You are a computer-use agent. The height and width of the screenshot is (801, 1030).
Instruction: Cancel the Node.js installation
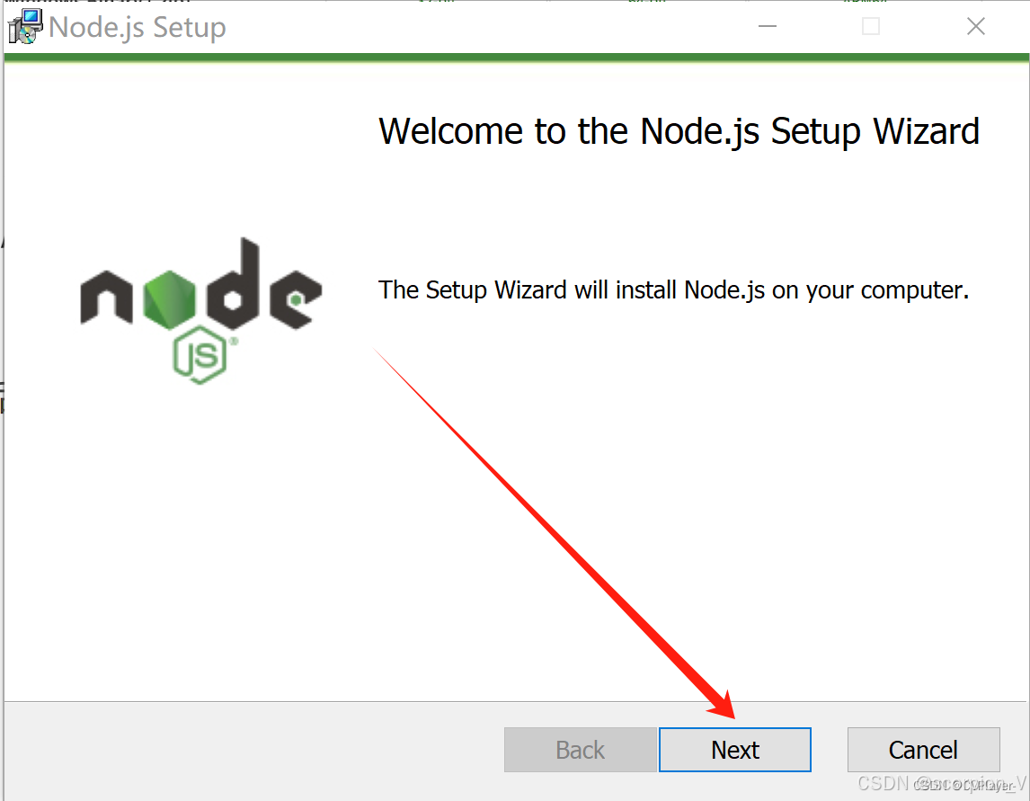pyautogui.click(x=923, y=750)
